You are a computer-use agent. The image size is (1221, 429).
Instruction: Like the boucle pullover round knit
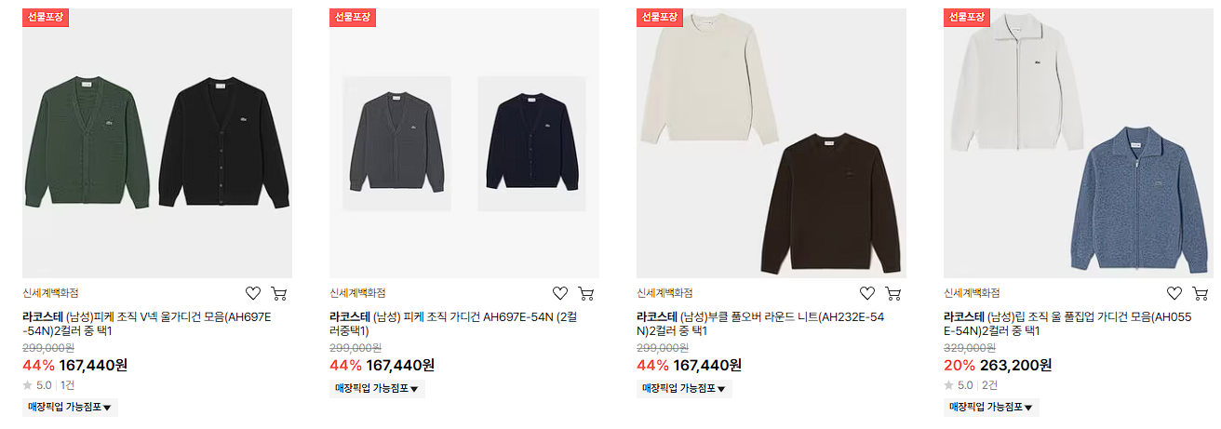pos(867,293)
